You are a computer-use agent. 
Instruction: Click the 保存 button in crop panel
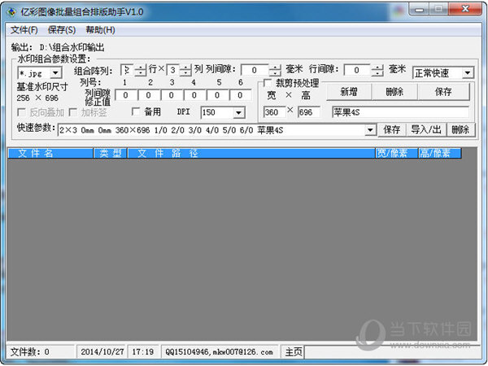point(443,92)
